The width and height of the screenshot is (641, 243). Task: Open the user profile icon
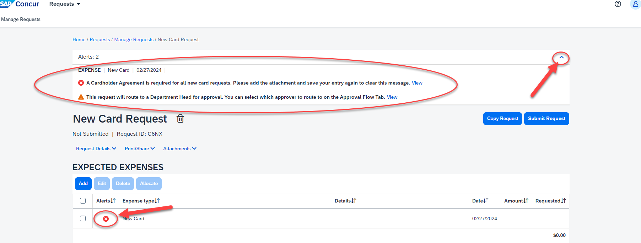[635, 4]
